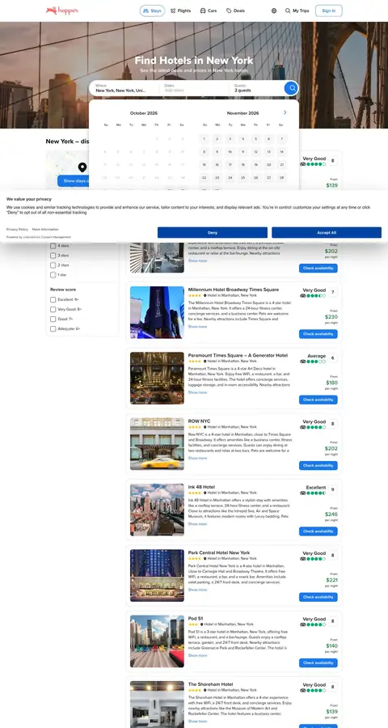Expand Show more for Ink 48 Hotel

pyautogui.click(x=197, y=523)
